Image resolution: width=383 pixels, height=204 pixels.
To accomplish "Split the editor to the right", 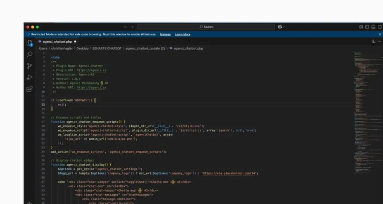I will (x=374, y=42).
